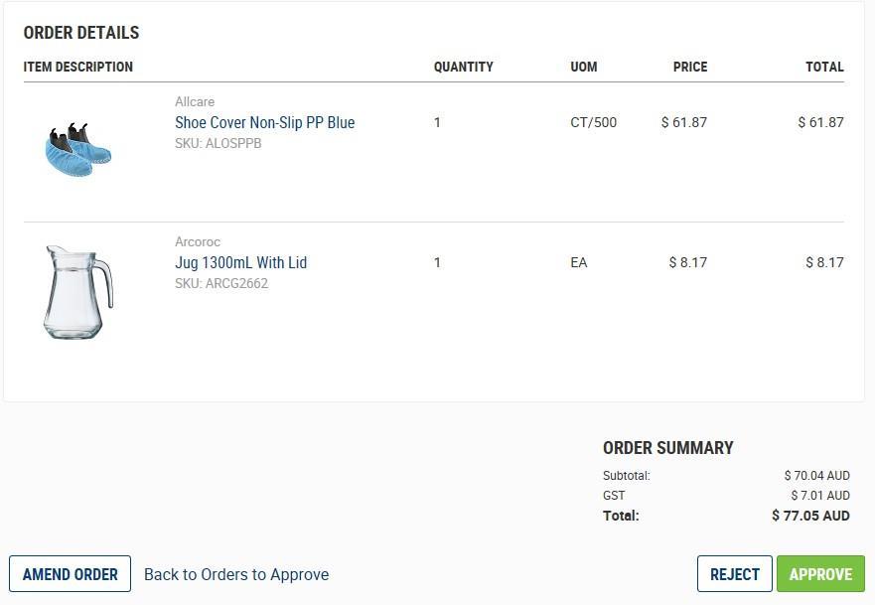Viewport: 875px width, 605px height.
Task: Click the UOM column header
Action: [x=584, y=67]
